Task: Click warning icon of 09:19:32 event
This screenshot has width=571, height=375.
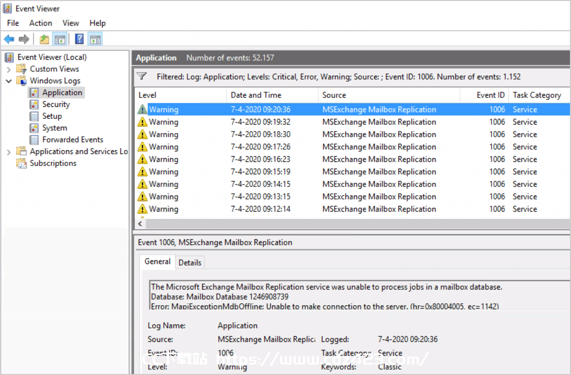Action: tap(142, 122)
